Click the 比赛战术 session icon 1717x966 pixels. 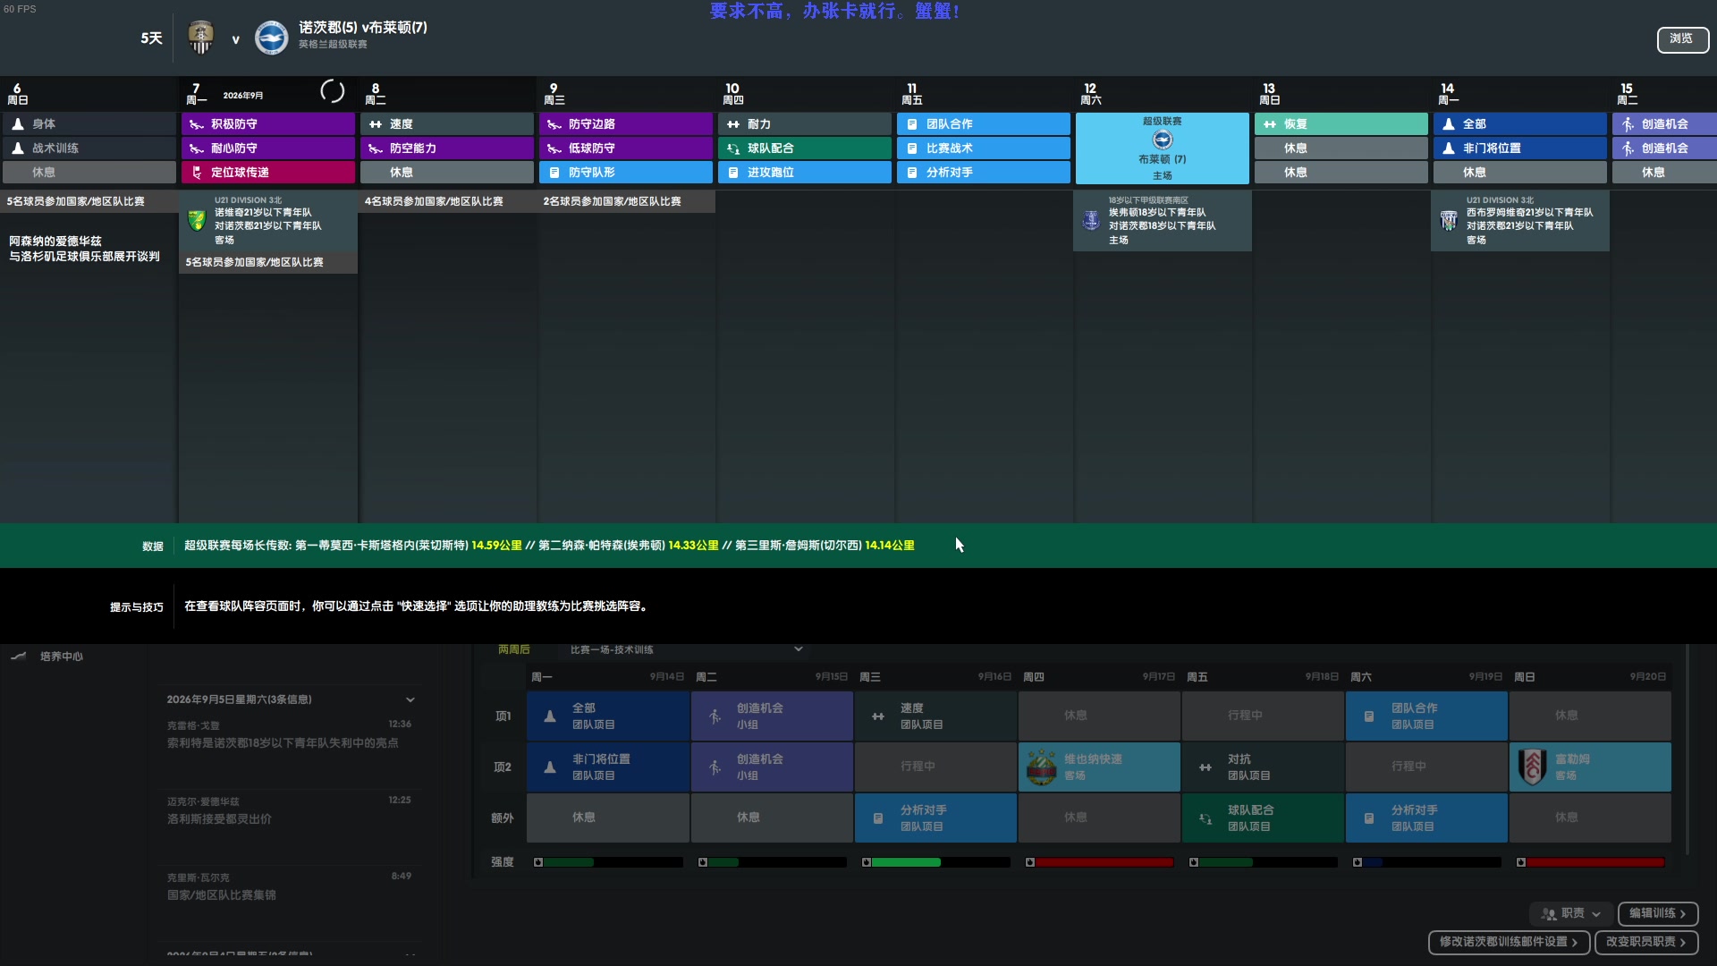pyautogui.click(x=912, y=148)
